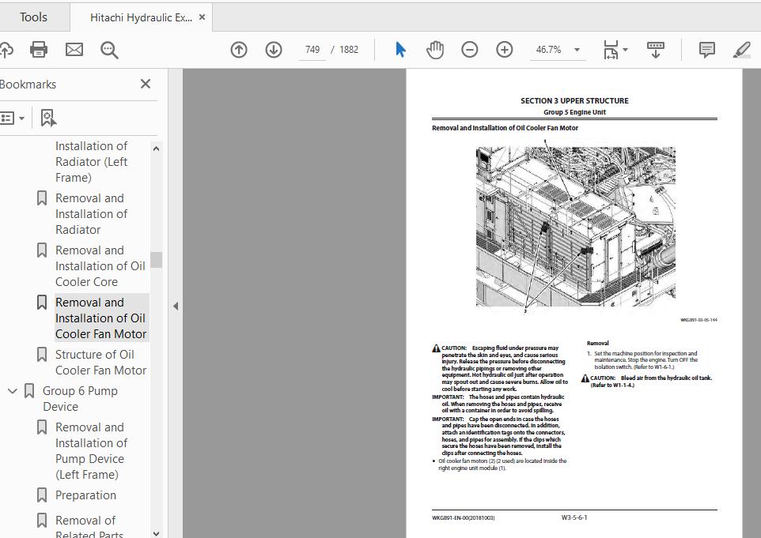Toggle the Hand tool
The width and height of the screenshot is (761, 538).
(435, 49)
